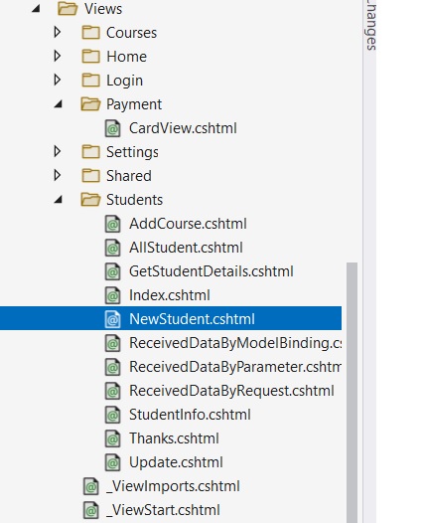Image resolution: width=423 pixels, height=523 pixels.
Task: Click the _ViewStart.cshtml file icon
Action: point(90,510)
